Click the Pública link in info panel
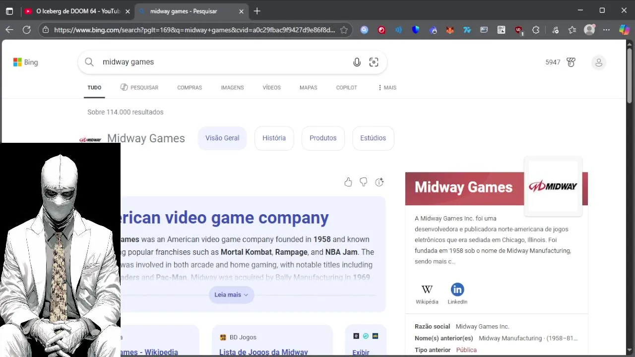Image resolution: width=635 pixels, height=357 pixels. [466, 350]
